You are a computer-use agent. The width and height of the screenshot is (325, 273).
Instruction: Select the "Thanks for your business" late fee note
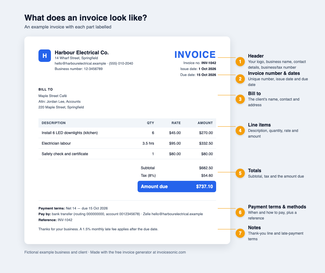pyautogui.click(x=98, y=229)
